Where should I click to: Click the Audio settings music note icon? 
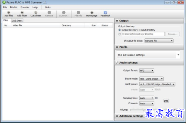pyautogui.click(x=117, y=63)
